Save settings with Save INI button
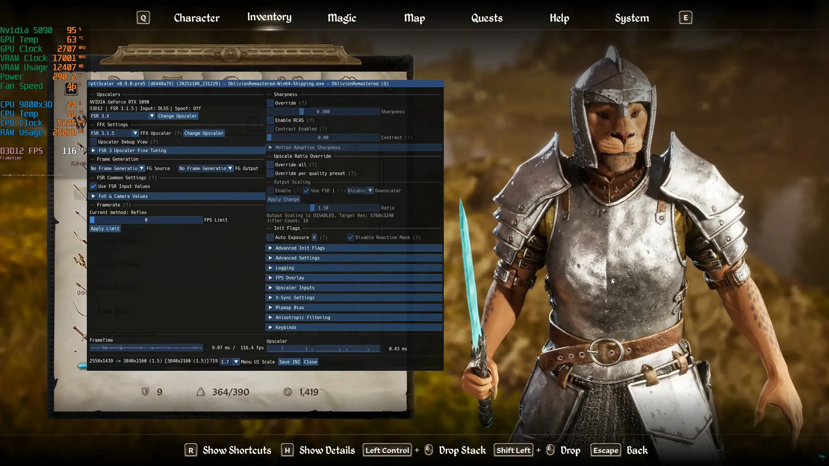The image size is (829, 466). pos(289,362)
